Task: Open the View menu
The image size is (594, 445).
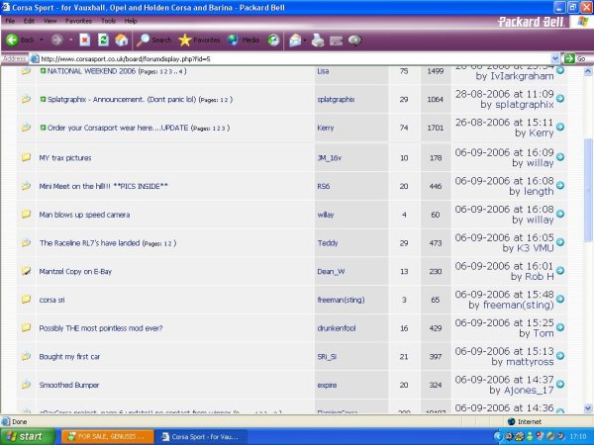Action: point(49,20)
